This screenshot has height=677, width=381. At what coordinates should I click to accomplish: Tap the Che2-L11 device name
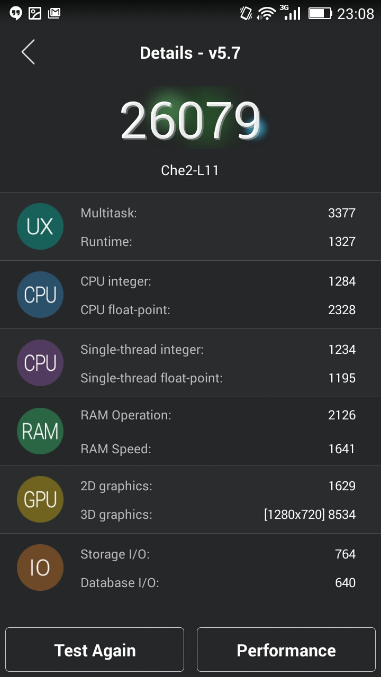(x=190, y=170)
